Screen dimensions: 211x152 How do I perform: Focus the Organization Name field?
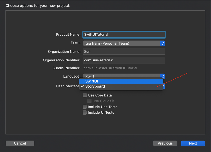pos(124,52)
